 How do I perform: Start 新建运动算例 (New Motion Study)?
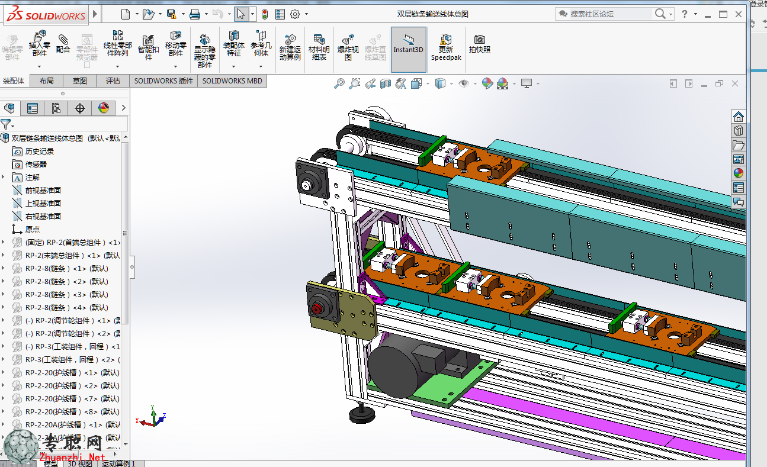pos(290,47)
